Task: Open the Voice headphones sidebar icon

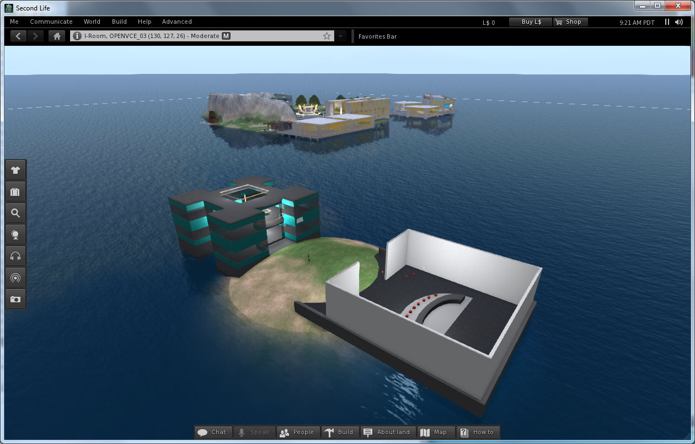Action: (x=15, y=256)
